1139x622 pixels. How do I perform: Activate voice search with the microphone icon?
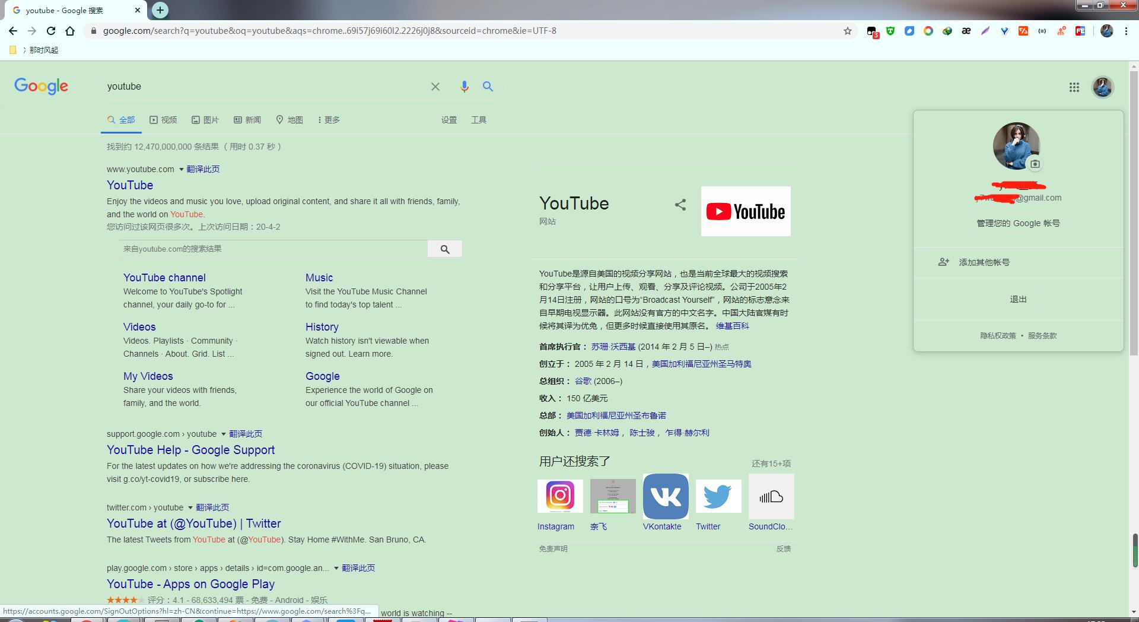click(464, 87)
